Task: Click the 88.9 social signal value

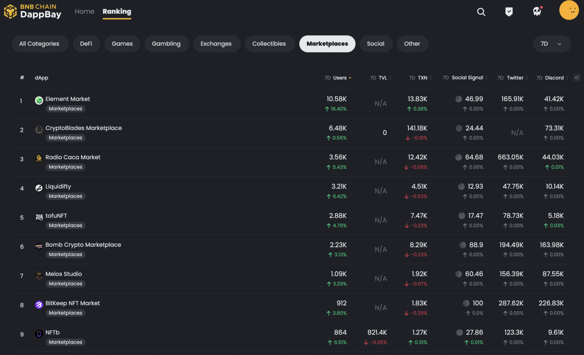Action: pos(476,245)
